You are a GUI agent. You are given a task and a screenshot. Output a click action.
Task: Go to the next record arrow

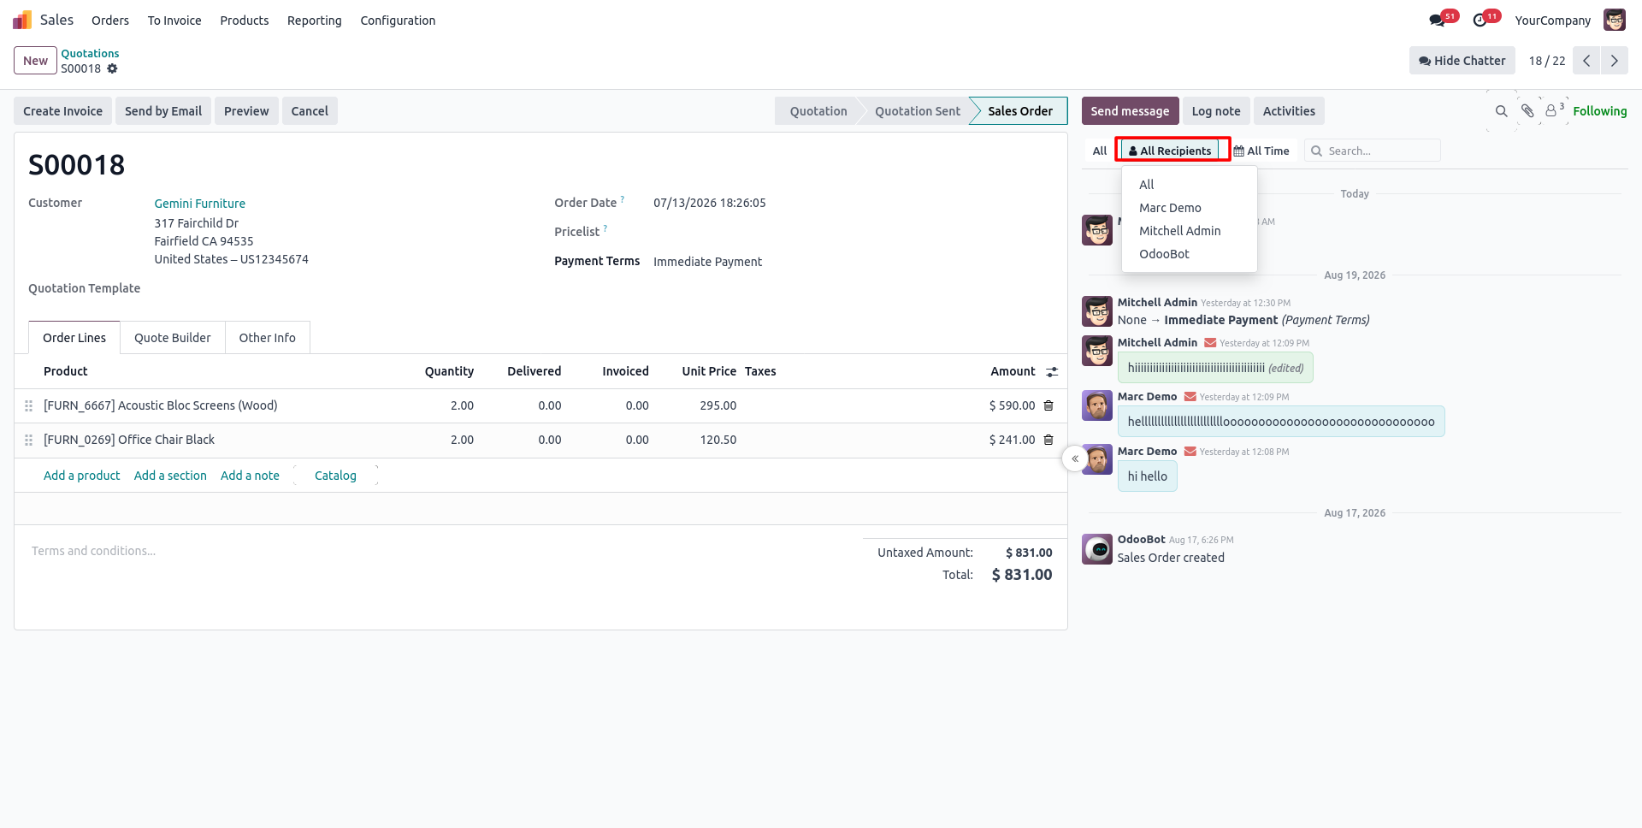tap(1614, 61)
